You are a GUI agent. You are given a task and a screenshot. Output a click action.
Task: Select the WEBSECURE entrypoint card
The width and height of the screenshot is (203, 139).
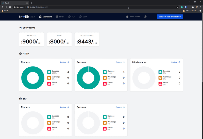tap(87, 39)
